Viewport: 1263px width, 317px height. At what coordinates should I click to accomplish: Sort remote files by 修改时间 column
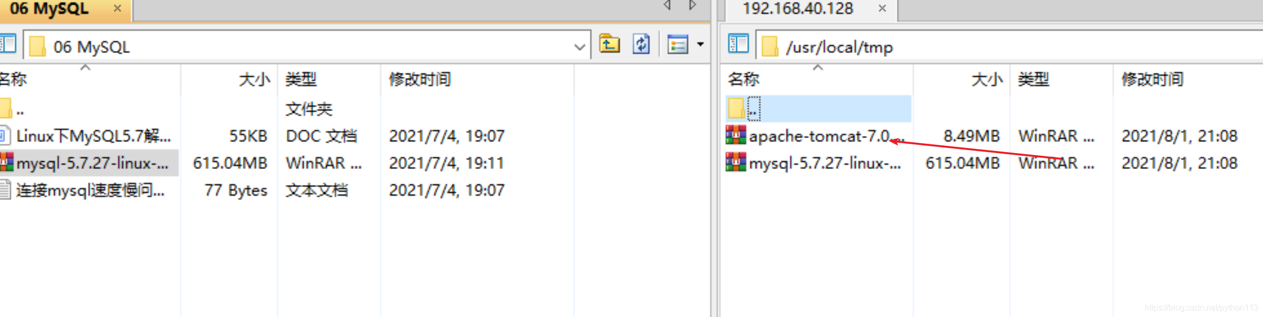1152,79
